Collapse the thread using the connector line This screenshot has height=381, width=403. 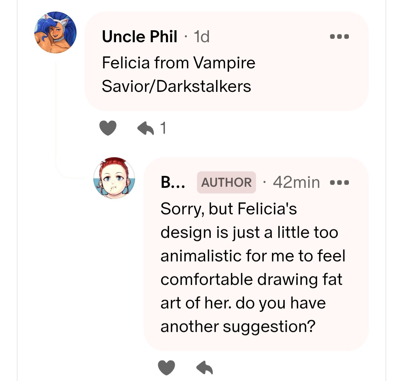pos(56,112)
